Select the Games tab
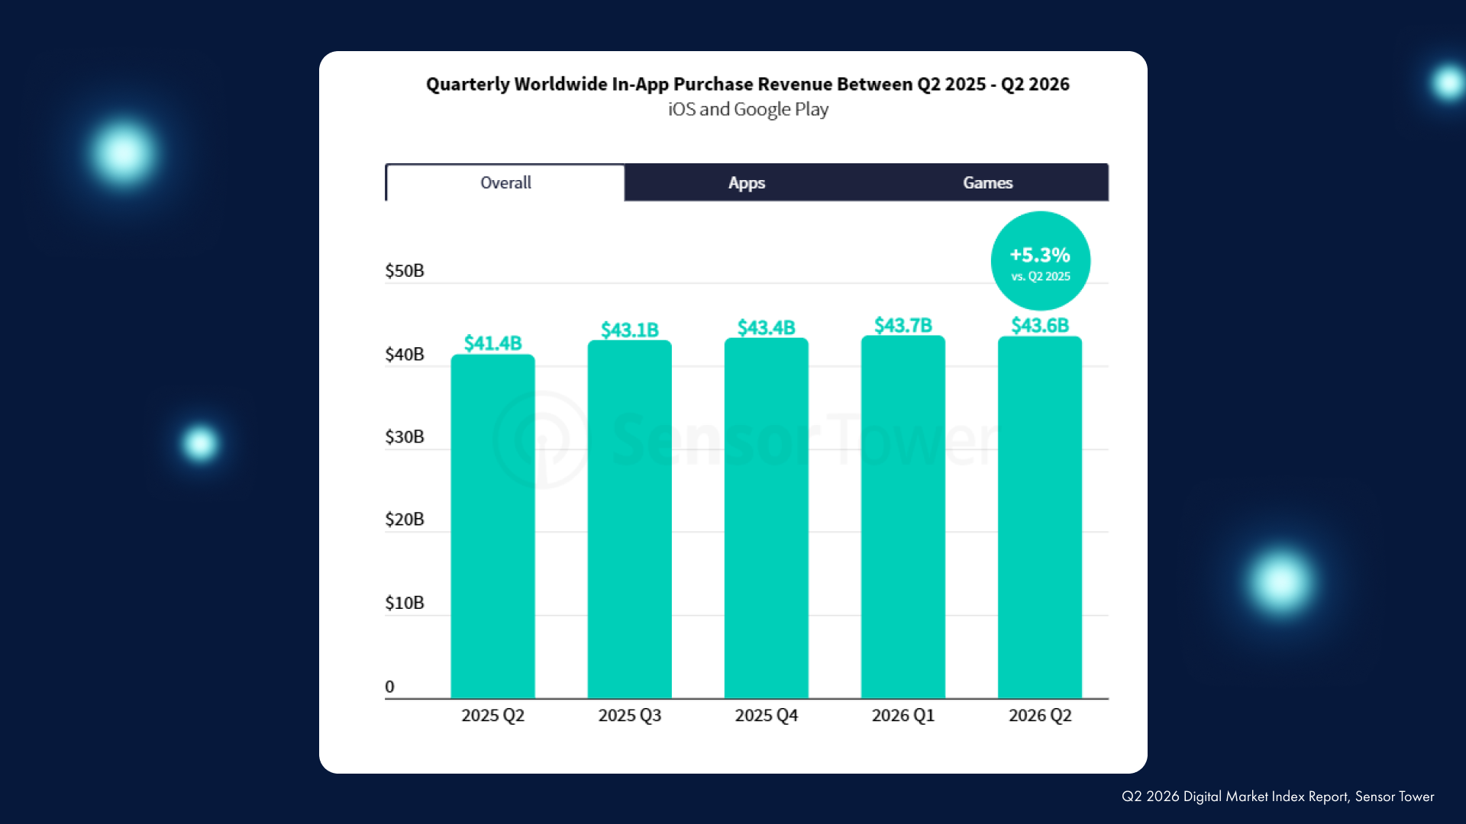This screenshot has height=824, width=1466. [x=987, y=183]
